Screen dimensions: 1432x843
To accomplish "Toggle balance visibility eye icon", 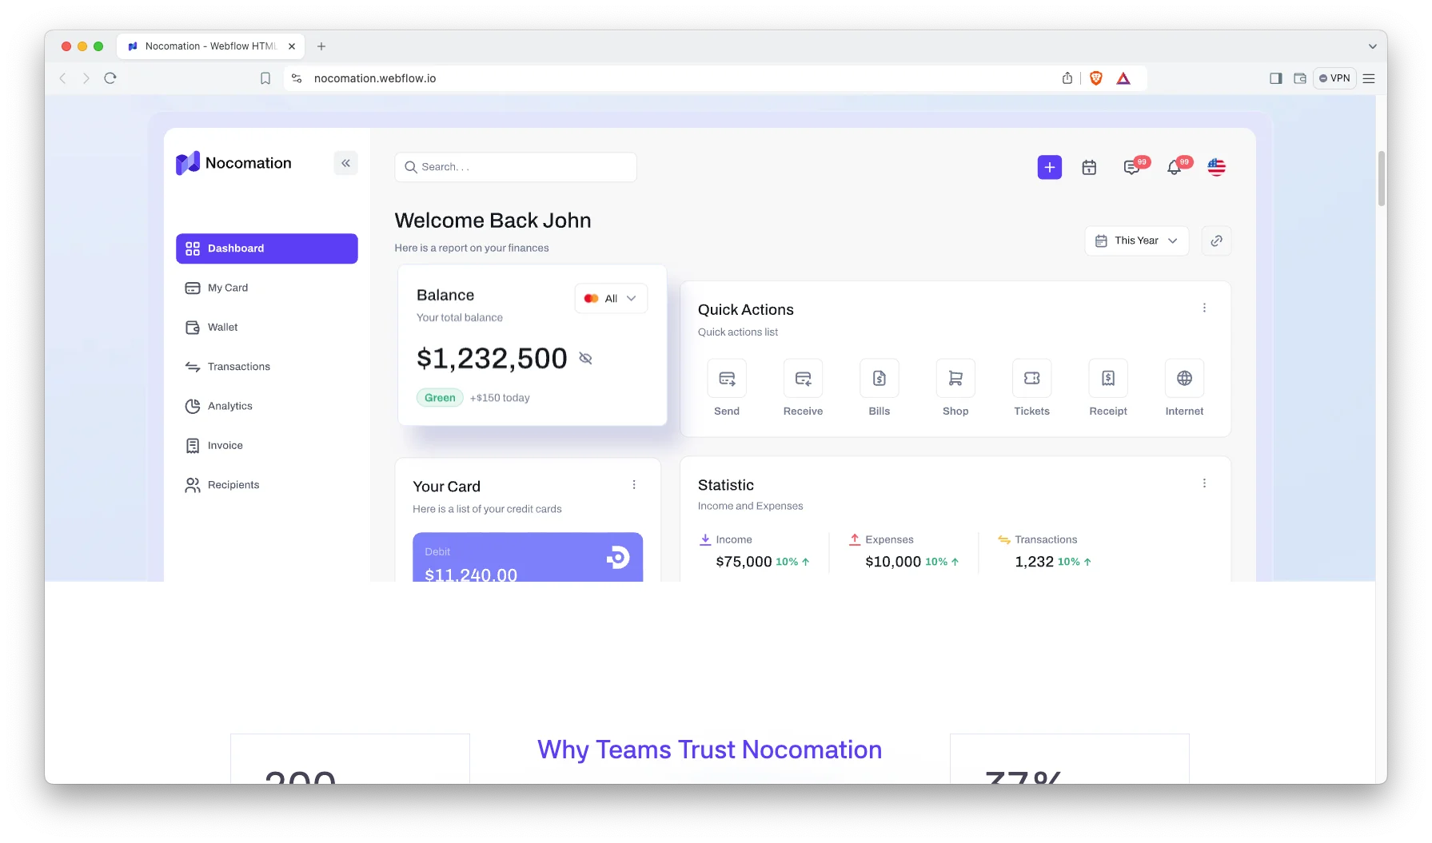I will (x=585, y=358).
